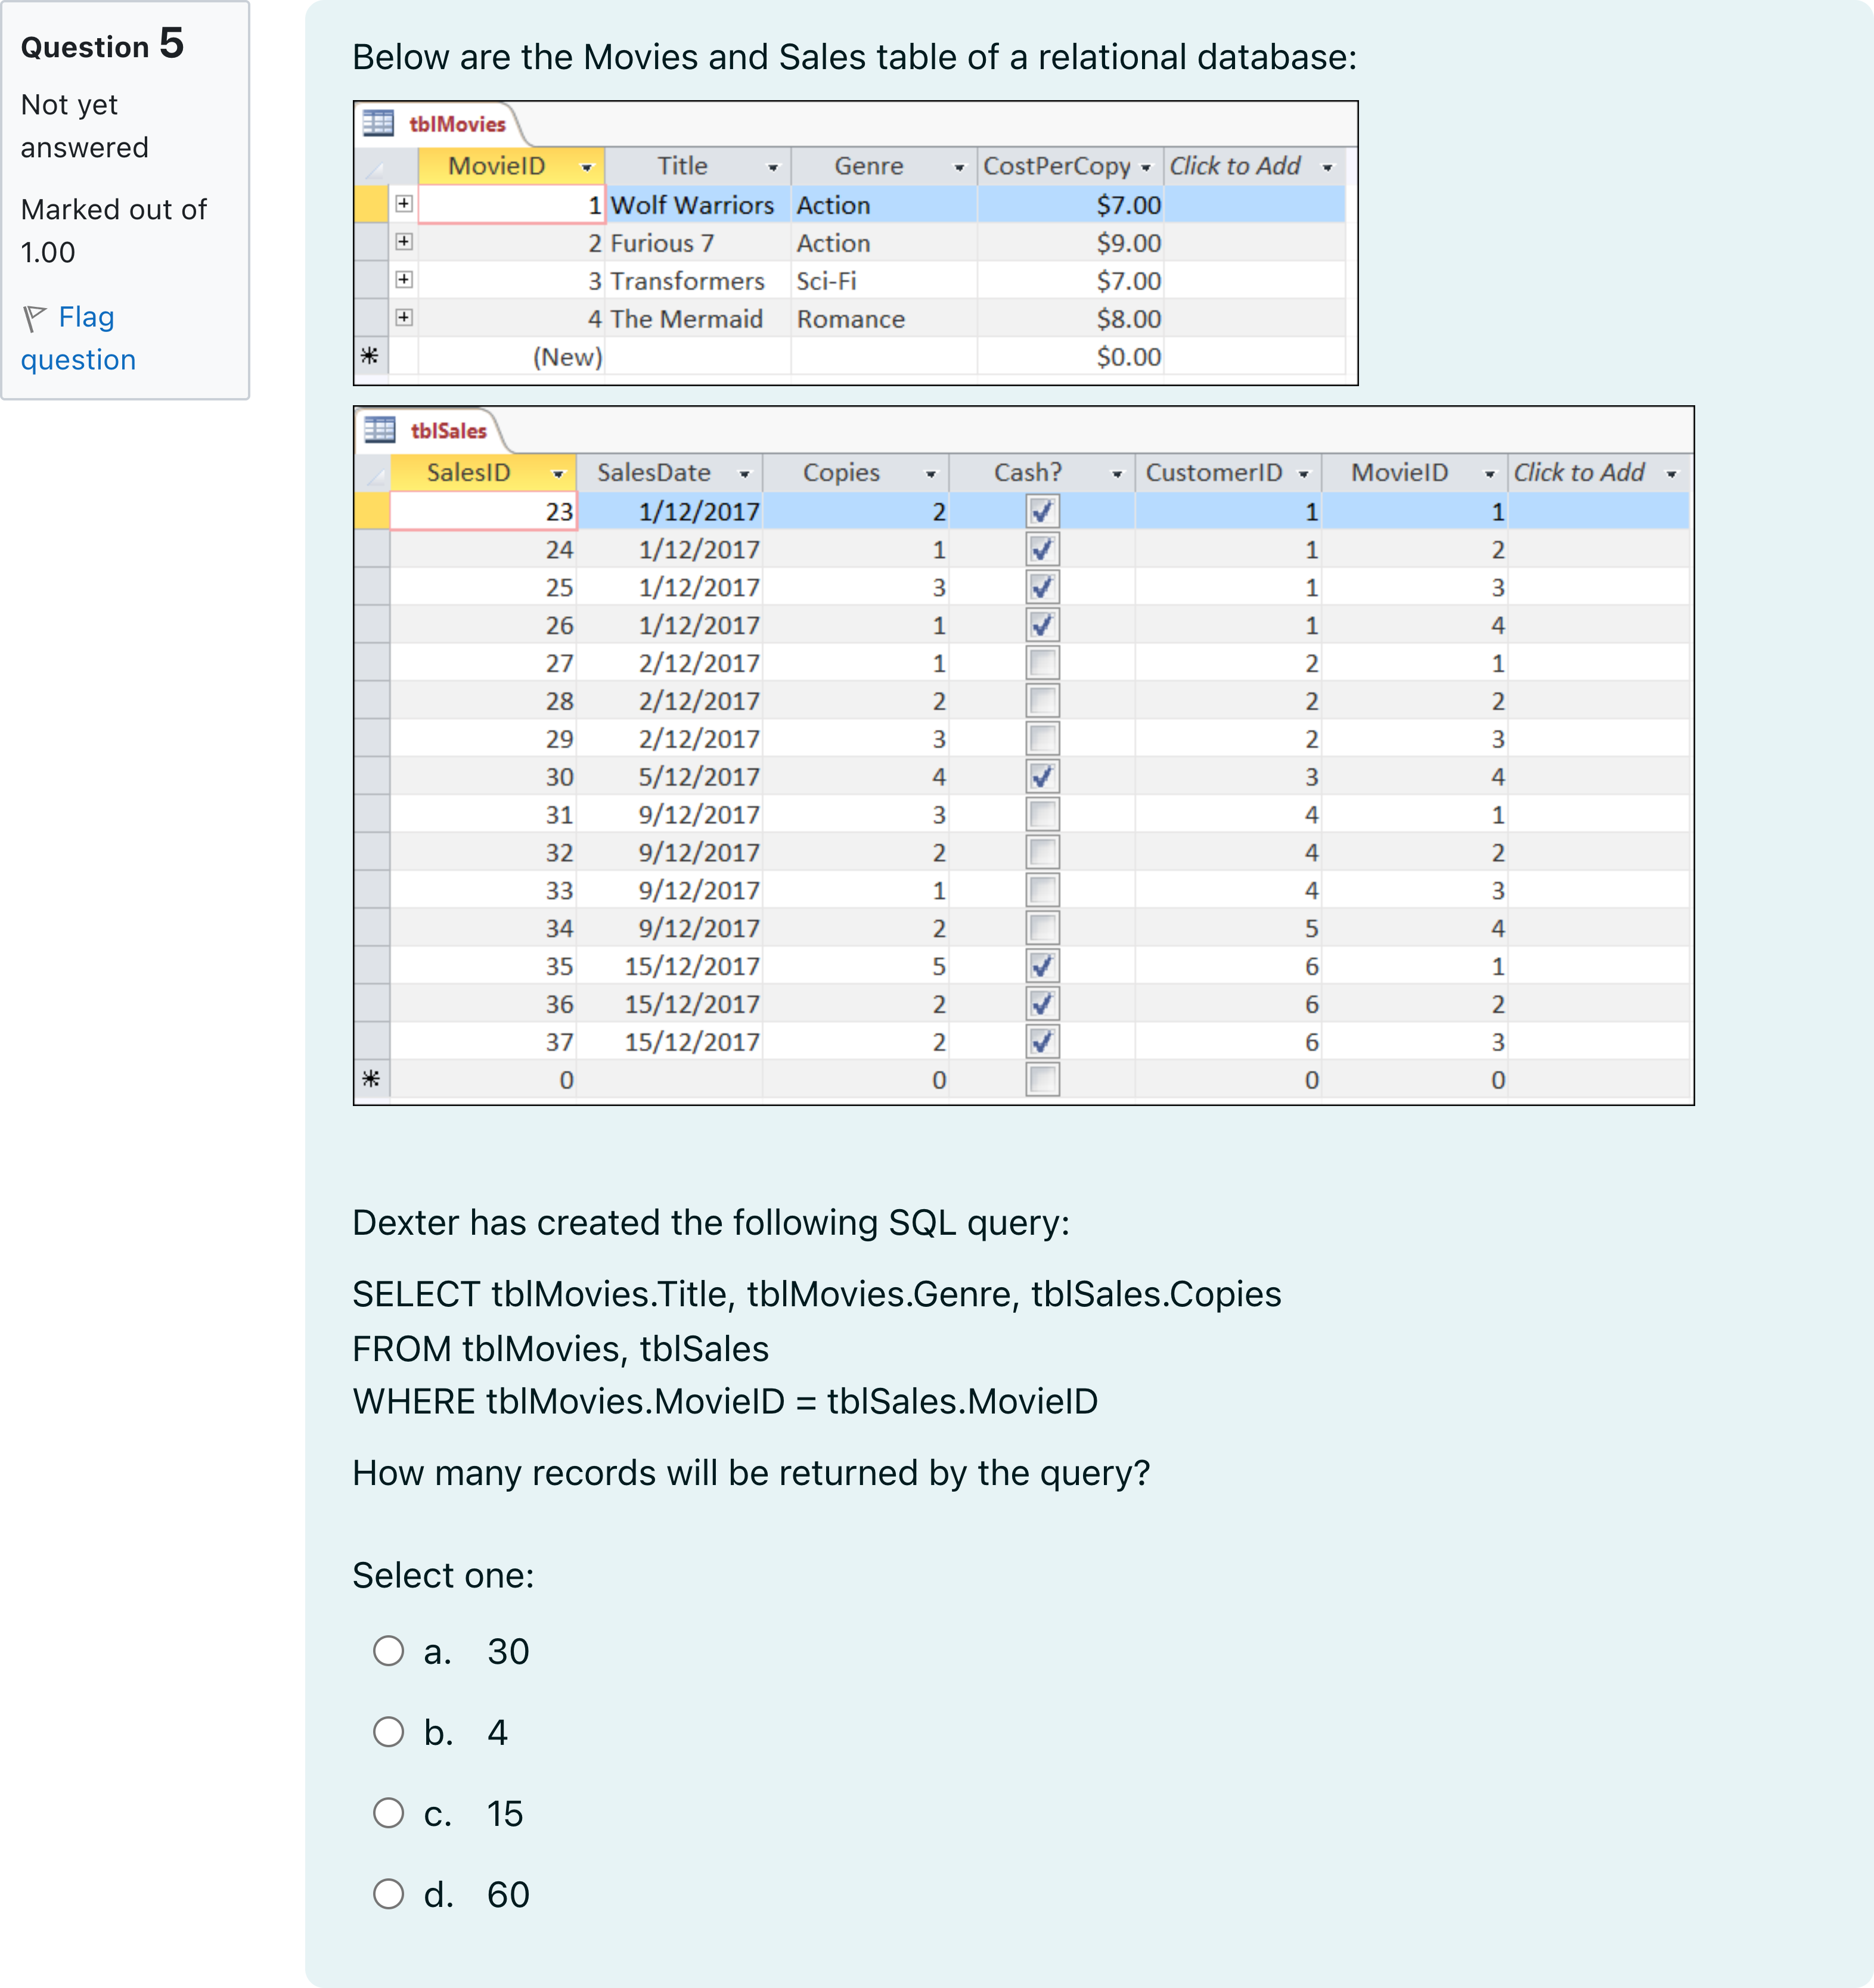Screen dimensions: 1874x1988
Task: Uncheck the Cash? checkbox for SalesID 26
Action: click(x=1042, y=625)
